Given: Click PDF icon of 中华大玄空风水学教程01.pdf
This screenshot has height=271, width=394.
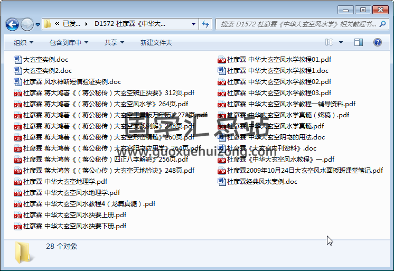Looking at the screenshot, I should [x=222, y=60].
